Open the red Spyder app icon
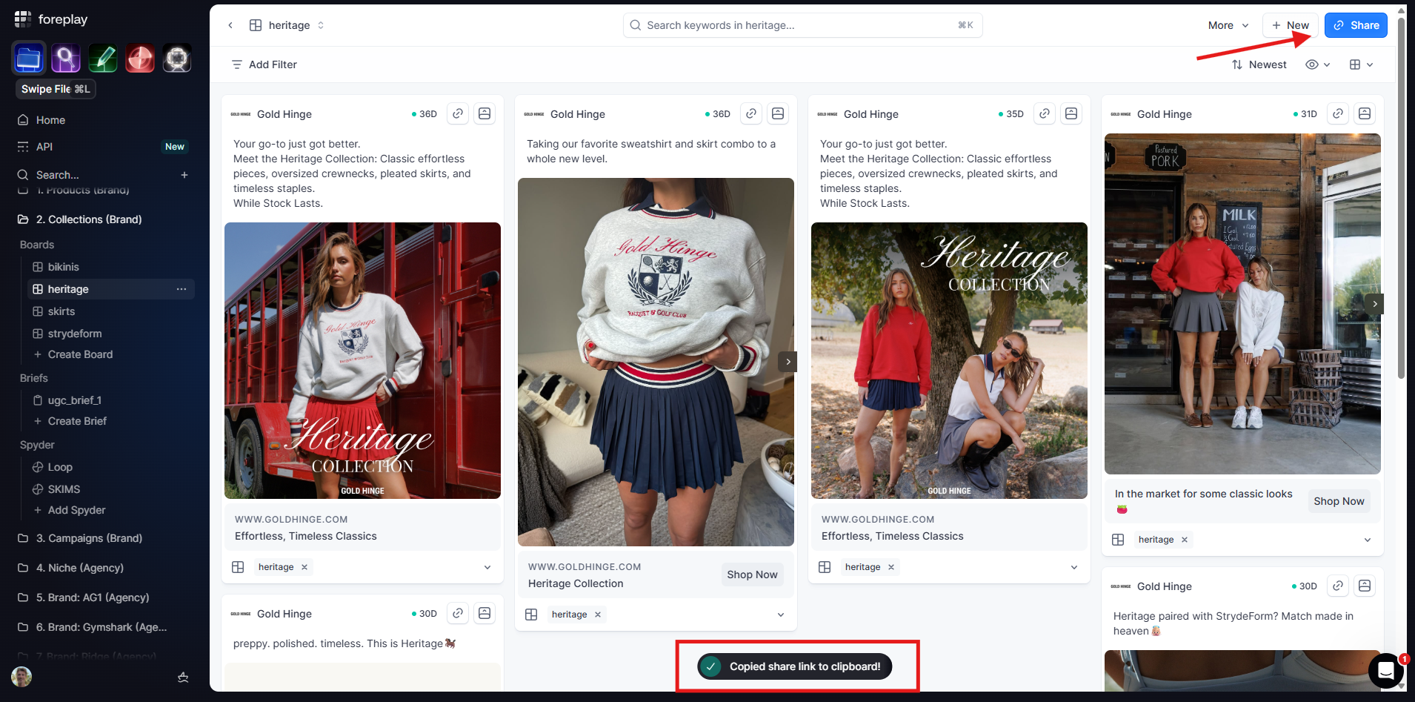The height and width of the screenshot is (702, 1415). click(x=140, y=59)
